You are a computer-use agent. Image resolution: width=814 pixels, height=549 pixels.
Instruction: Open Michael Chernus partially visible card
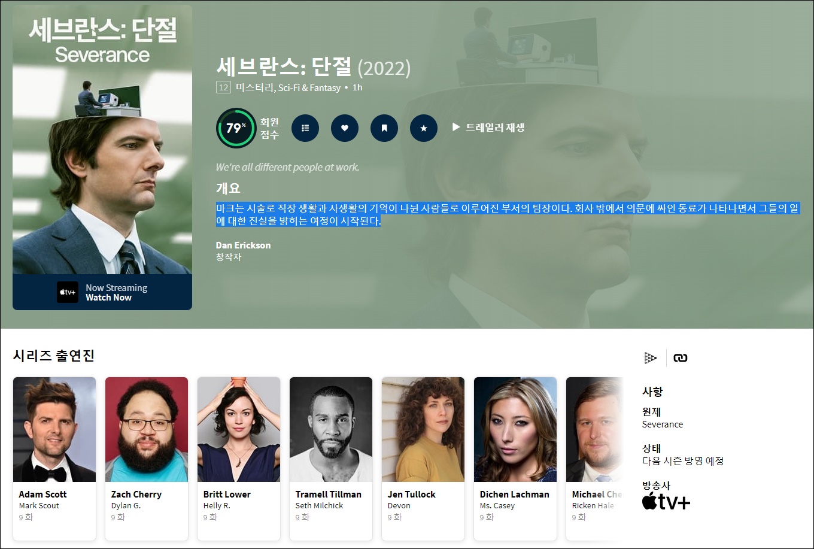pos(594,459)
